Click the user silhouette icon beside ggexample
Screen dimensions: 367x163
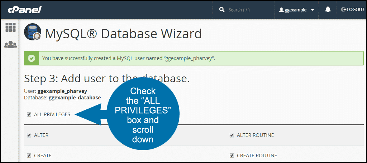pos(281,10)
